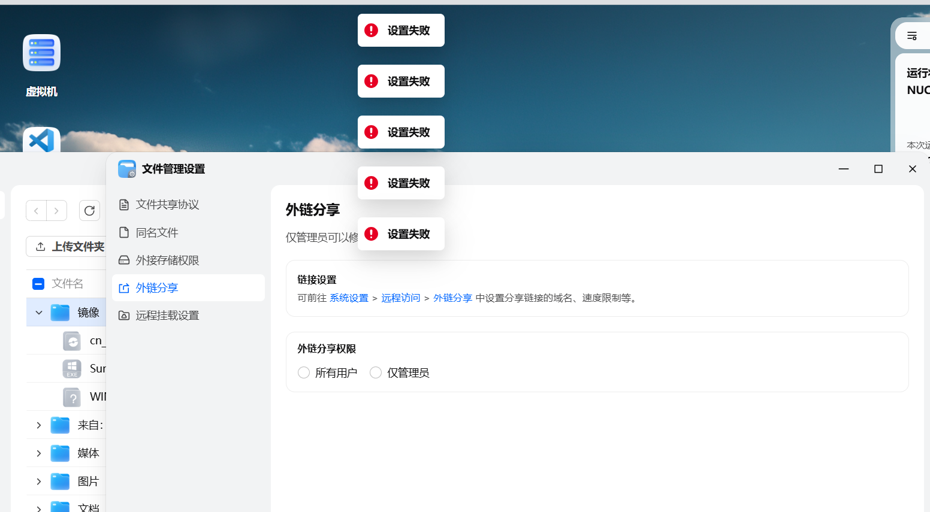The height and width of the screenshot is (512, 930).
Task: Click the 媒体 folder name
Action: [x=89, y=453]
